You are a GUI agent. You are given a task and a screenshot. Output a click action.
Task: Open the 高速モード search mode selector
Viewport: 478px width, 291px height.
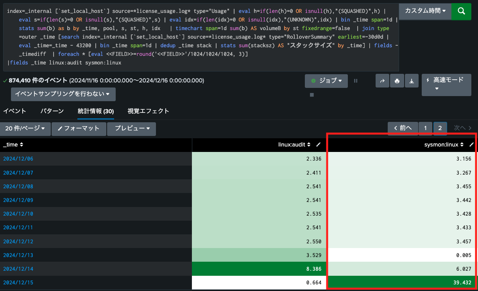click(446, 85)
